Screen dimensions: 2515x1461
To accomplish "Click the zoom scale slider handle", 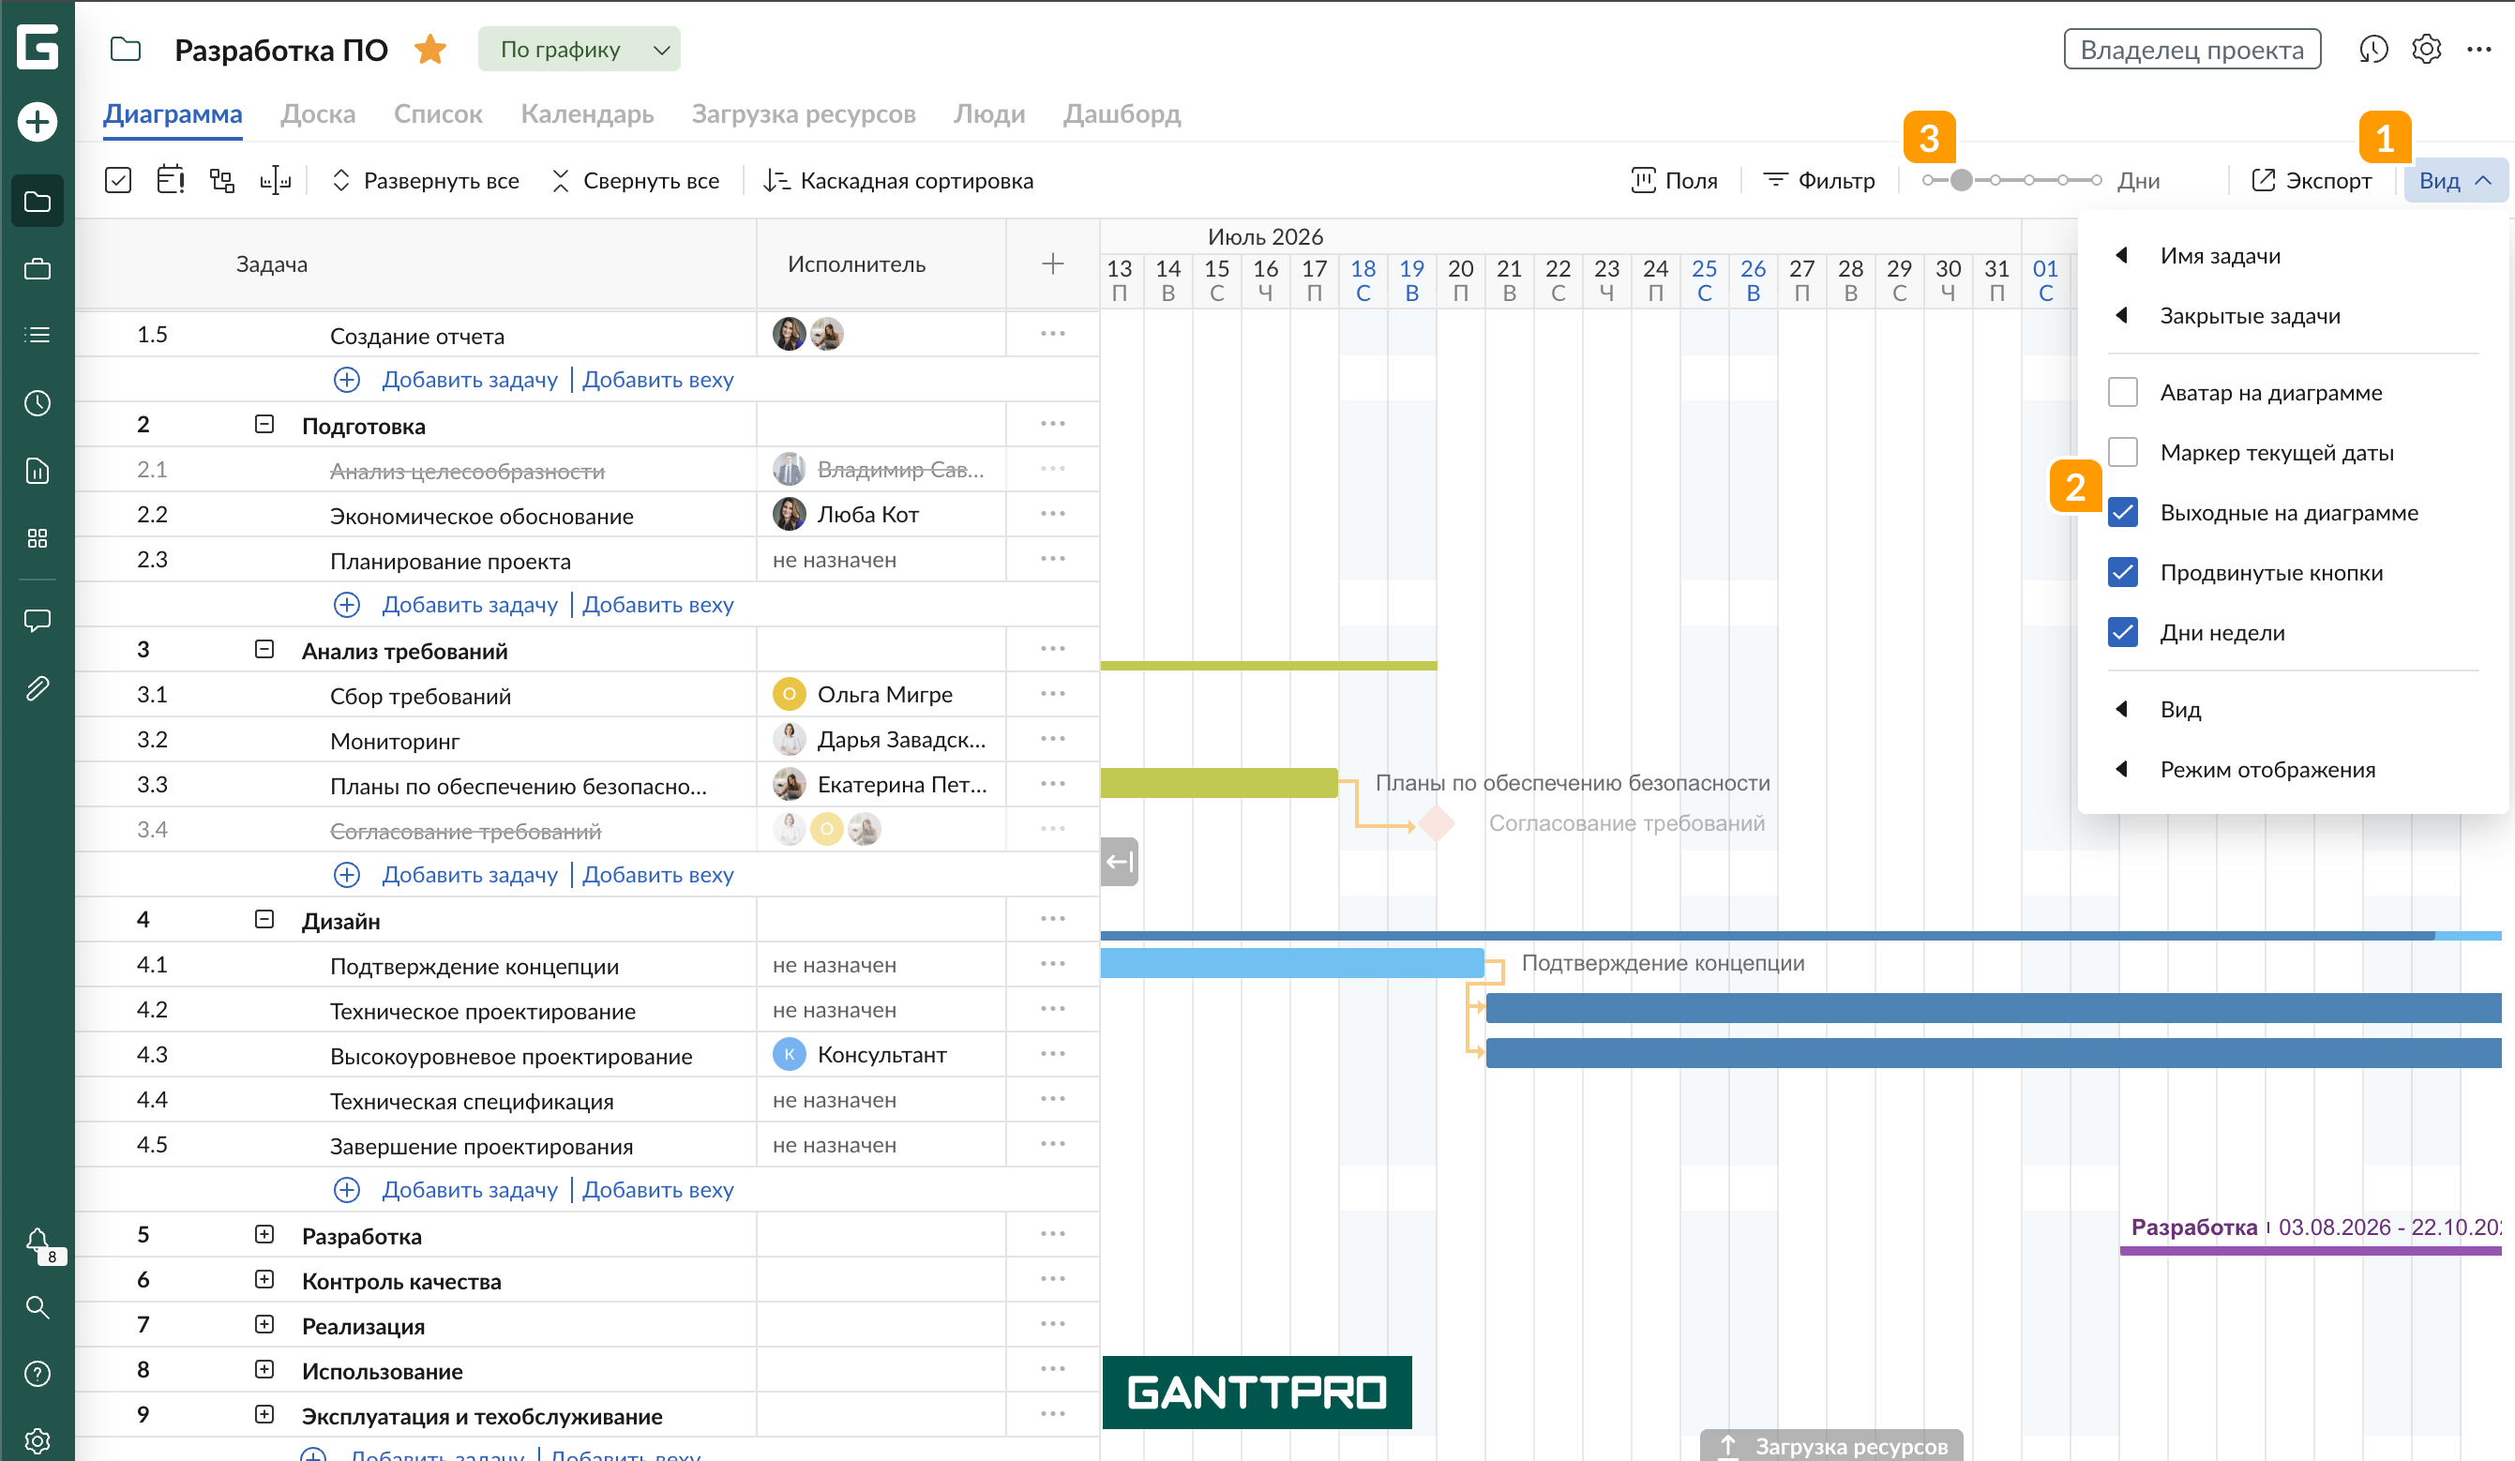I will [x=1961, y=181].
